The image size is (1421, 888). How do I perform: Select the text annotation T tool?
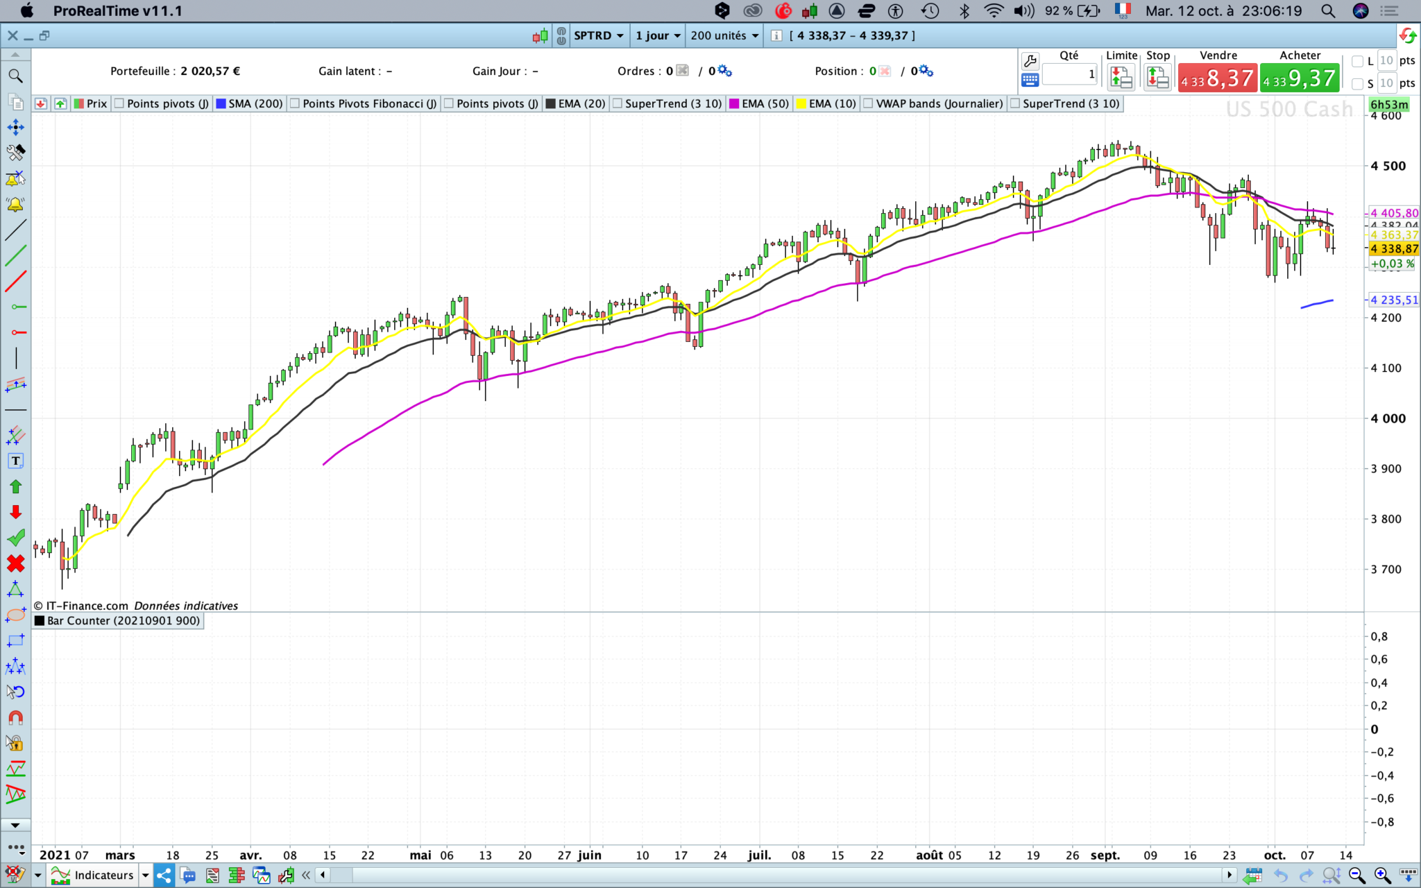(15, 461)
